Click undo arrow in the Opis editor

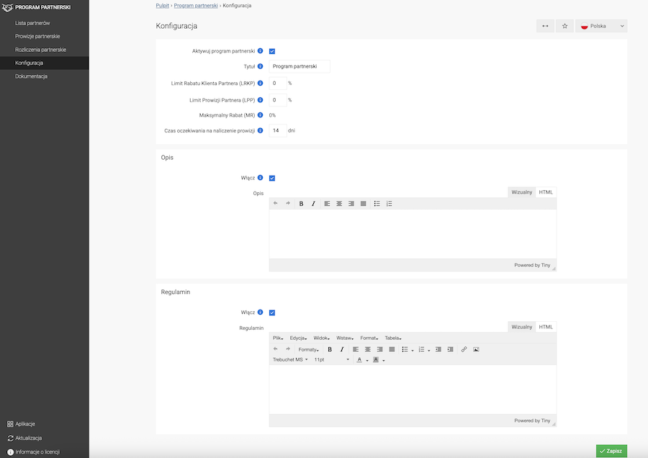(276, 203)
